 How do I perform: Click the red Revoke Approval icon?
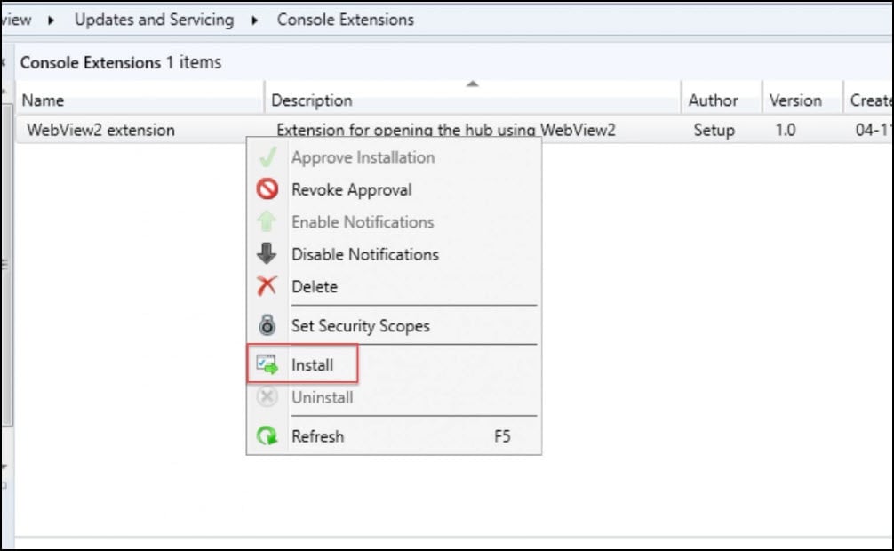click(x=267, y=188)
